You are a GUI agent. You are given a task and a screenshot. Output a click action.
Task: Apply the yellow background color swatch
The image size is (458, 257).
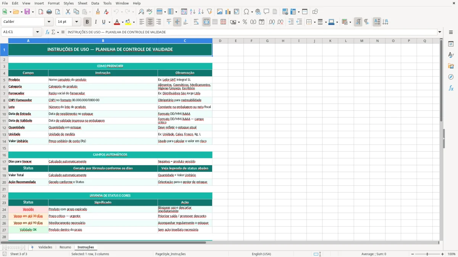[x=128, y=22]
